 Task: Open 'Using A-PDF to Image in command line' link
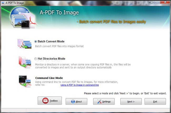[80, 85]
